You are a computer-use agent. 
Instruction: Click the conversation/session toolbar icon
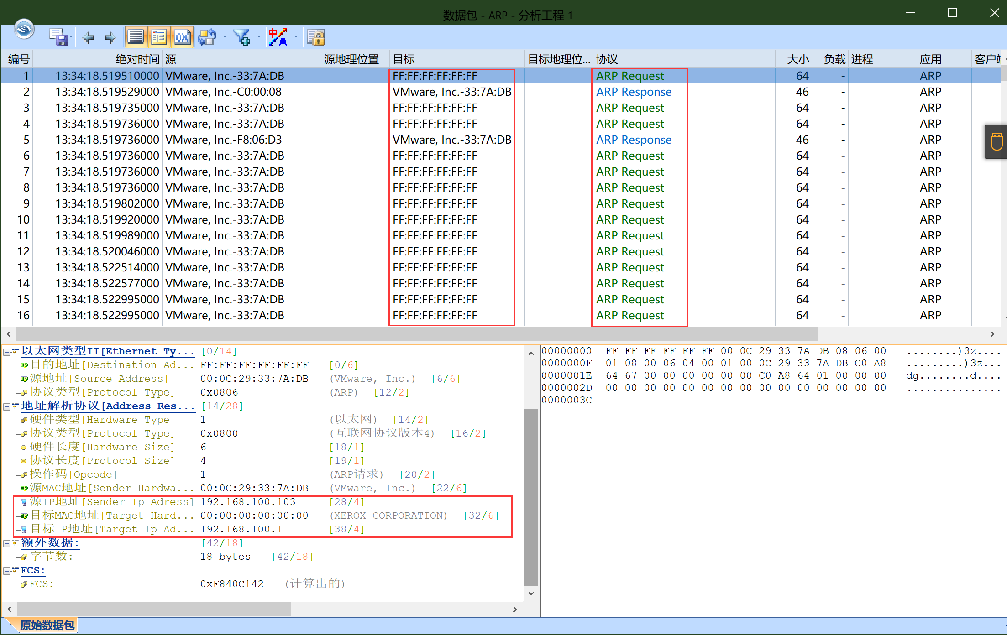coord(208,36)
